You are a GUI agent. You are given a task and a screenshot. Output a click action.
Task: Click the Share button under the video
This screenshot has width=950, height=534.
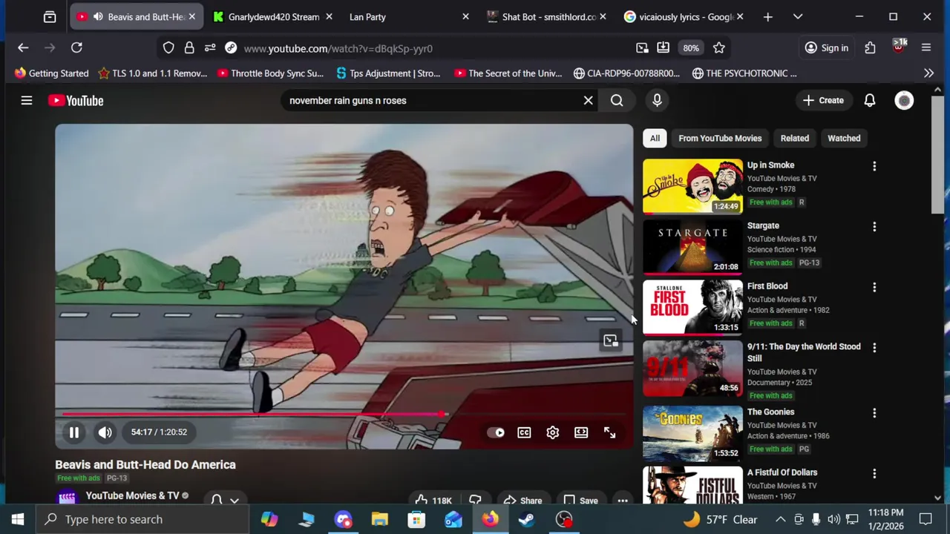click(522, 500)
